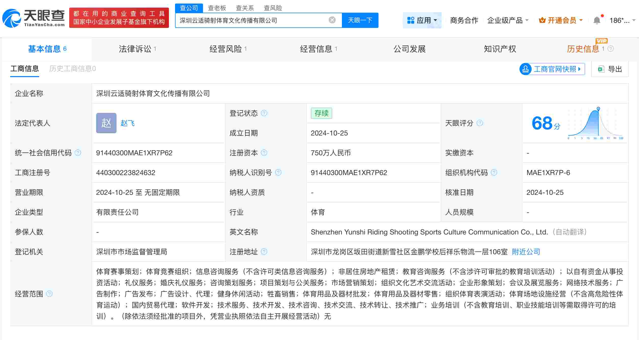Click the help icon beside 统一社会信用代码
This screenshot has width=639, height=340.
[x=78, y=153]
